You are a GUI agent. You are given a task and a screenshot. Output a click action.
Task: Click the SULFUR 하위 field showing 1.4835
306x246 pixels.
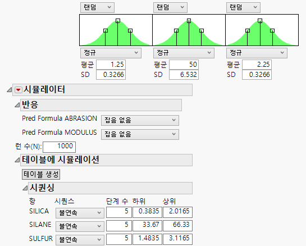coord(147,239)
